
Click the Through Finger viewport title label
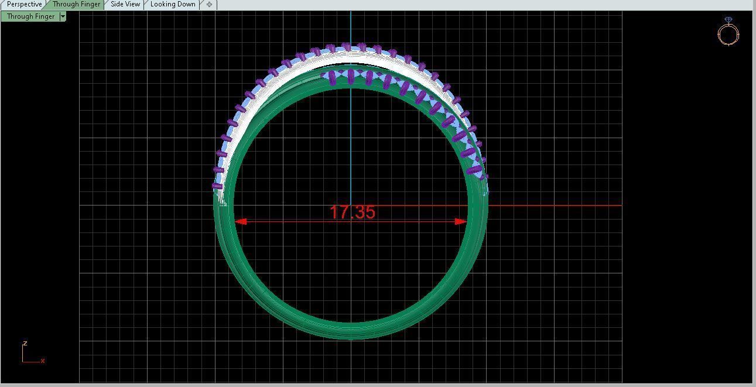[x=30, y=16]
